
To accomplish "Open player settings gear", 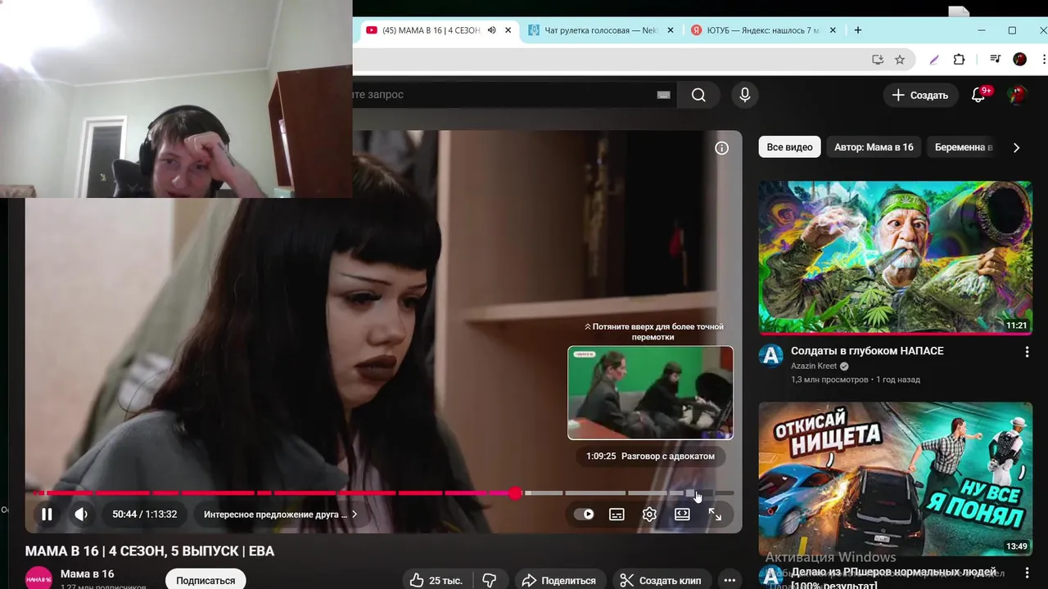I will [649, 515].
